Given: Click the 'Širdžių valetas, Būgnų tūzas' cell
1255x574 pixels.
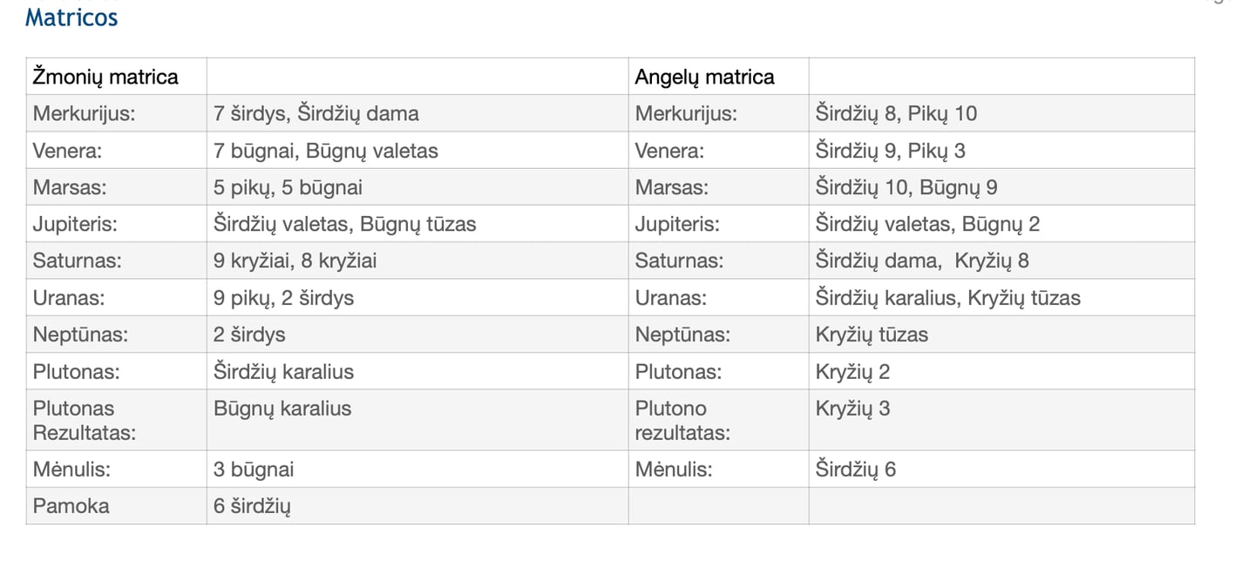Looking at the screenshot, I should click(x=345, y=224).
